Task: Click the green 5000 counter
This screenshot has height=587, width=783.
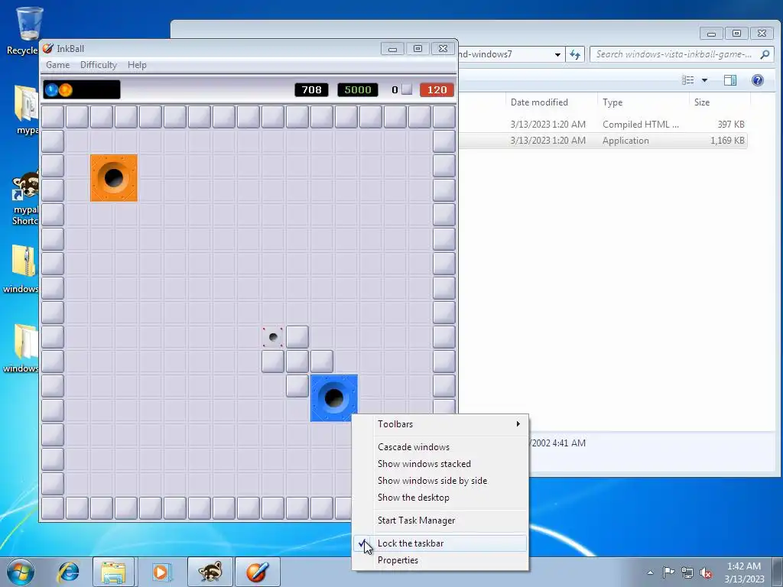Action: click(358, 90)
